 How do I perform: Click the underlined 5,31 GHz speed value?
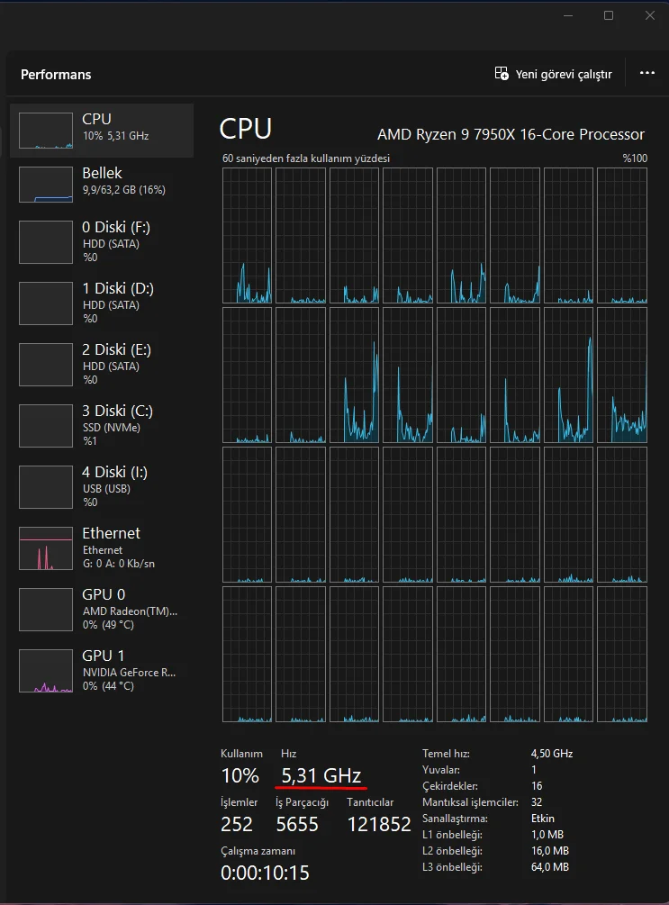(x=321, y=775)
